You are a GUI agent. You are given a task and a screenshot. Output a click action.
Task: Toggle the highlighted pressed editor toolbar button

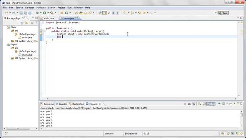pyautogui.click(x=105, y=13)
